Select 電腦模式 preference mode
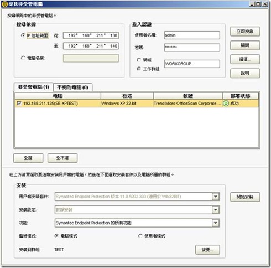Image resolution: width=271 pixels, height=268 pixels. pos(56,236)
